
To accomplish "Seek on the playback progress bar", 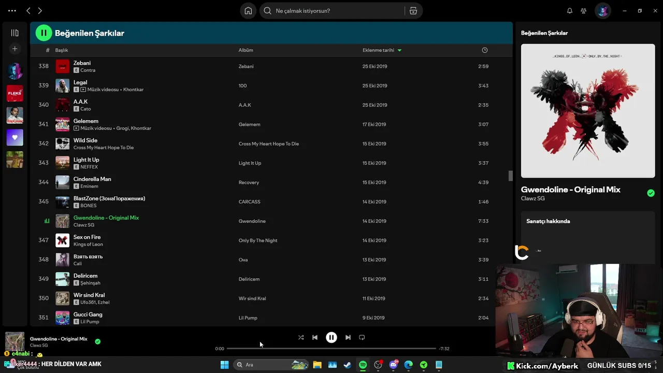I will pos(331,349).
